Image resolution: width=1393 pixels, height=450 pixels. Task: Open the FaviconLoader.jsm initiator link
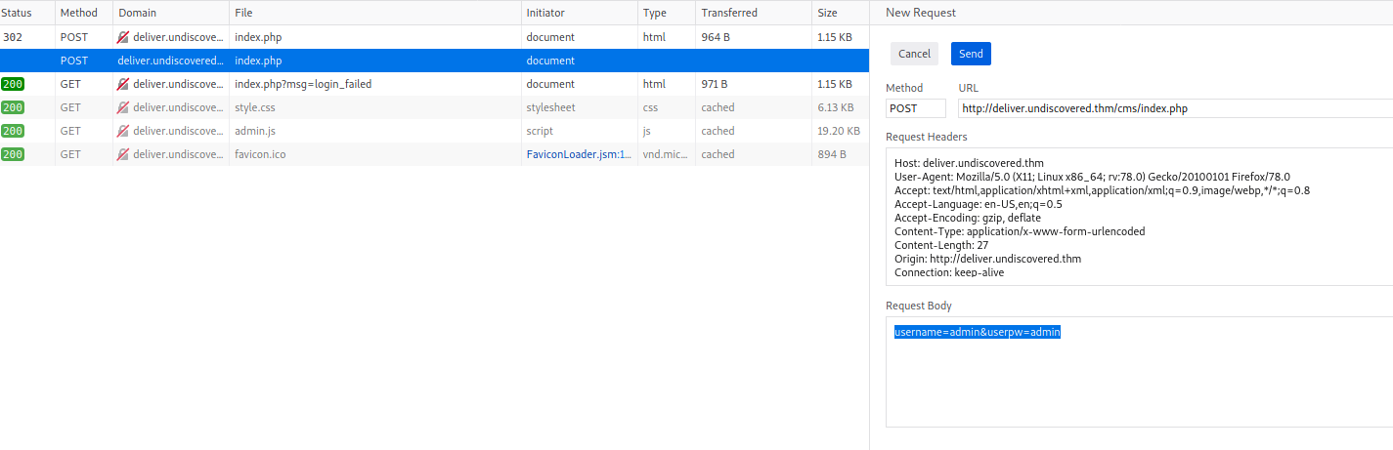pos(578,154)
